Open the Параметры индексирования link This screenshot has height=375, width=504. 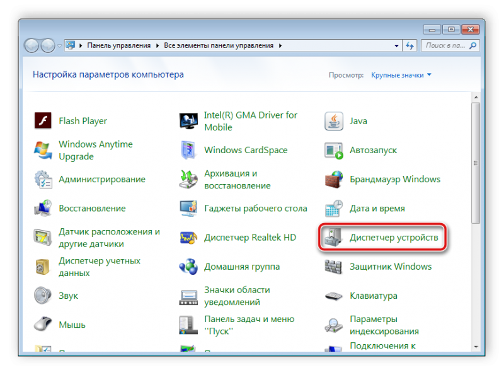(x=384, y=325)
